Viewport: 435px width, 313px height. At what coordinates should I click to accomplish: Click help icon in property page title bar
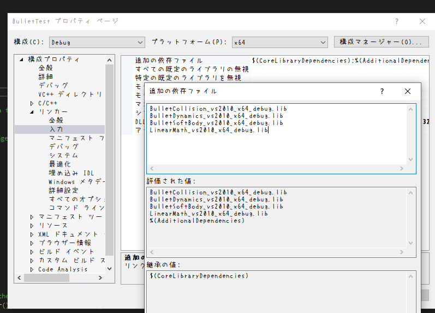coord(397,21)
